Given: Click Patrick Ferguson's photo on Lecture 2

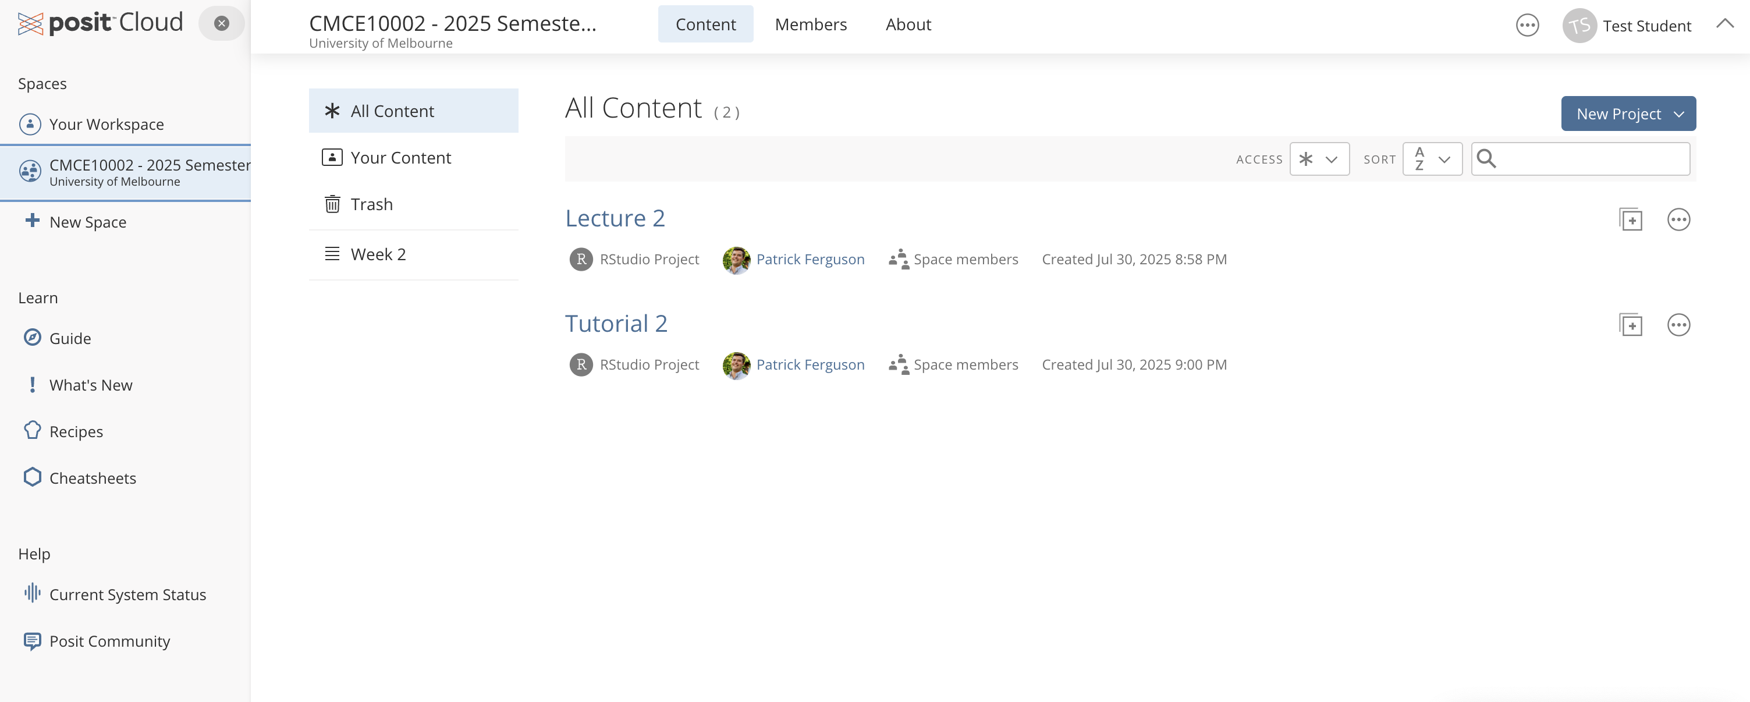Looking at the screenshot, I should tap(736, 260).
